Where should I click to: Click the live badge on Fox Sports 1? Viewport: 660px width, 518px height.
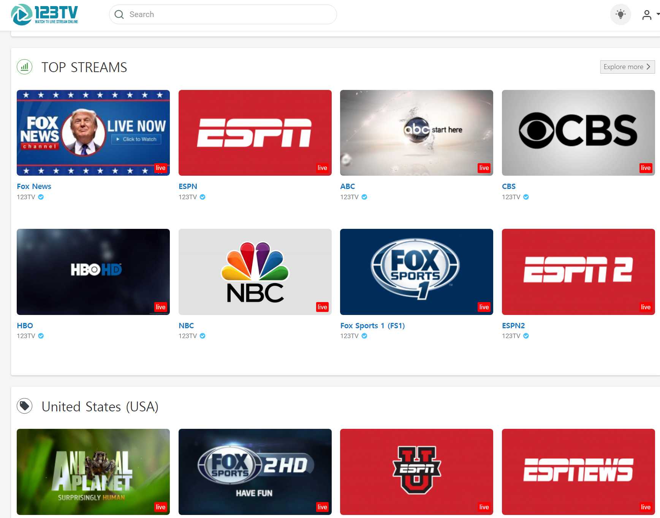pyautogui.click(x=484, y=307)
